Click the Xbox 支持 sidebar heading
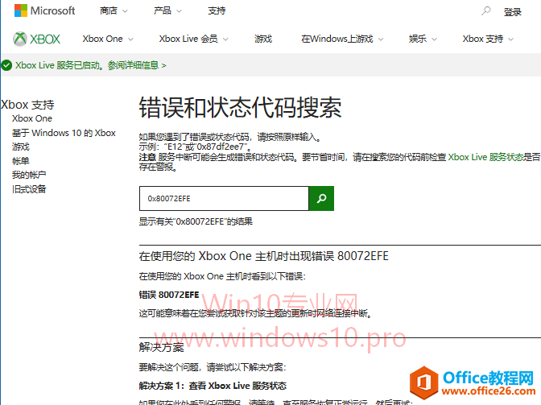This screenshot has height=405, width=541. tap(27, 105)
